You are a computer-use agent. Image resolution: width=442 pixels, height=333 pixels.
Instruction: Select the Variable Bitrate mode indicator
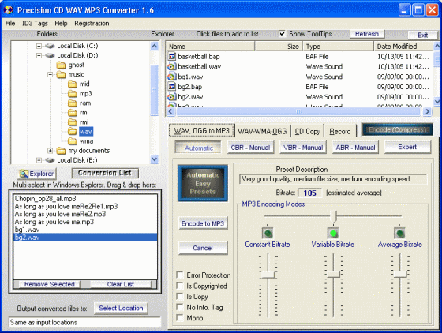pos(333,233)
